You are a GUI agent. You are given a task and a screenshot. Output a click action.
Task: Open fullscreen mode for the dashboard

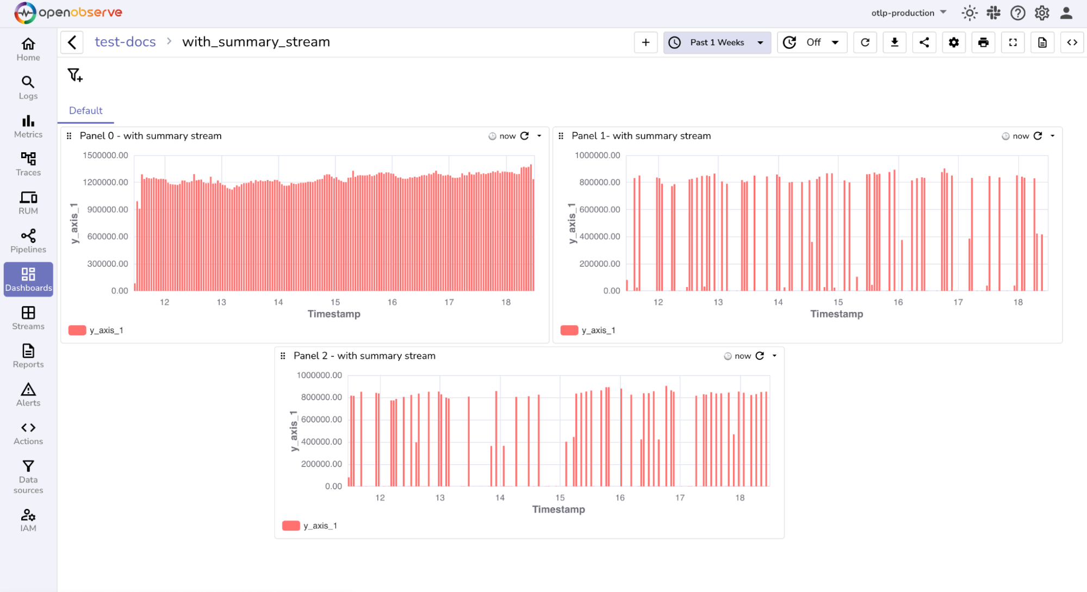1012,42
